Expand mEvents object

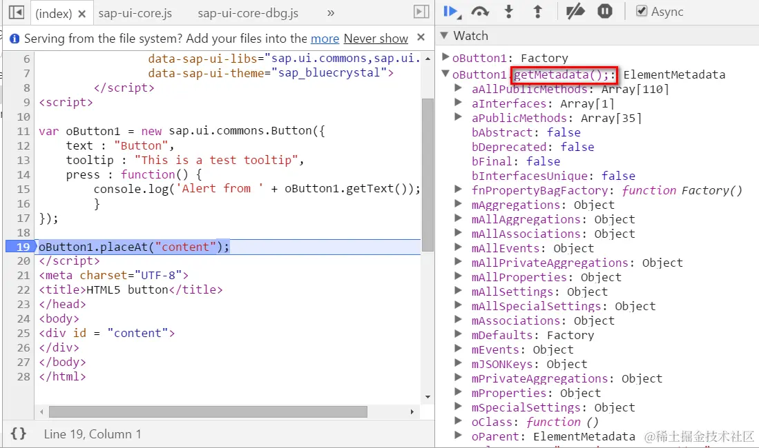click(458, 349)
